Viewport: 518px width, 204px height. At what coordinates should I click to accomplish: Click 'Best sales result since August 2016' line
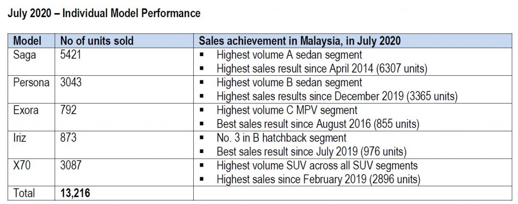pos(318,124)
